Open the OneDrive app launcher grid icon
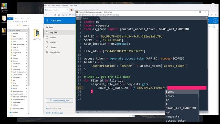 coord(47,21)
